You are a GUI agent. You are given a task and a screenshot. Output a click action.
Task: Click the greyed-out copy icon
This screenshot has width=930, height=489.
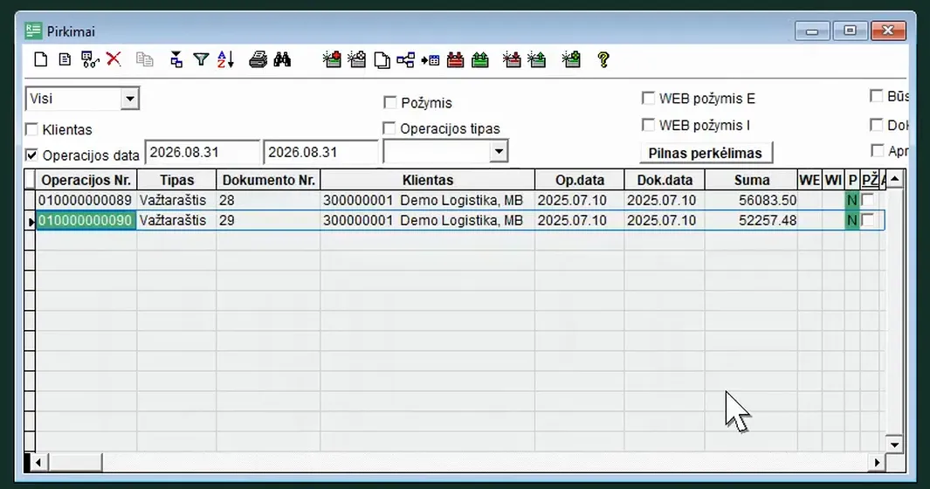coord(144,59)
